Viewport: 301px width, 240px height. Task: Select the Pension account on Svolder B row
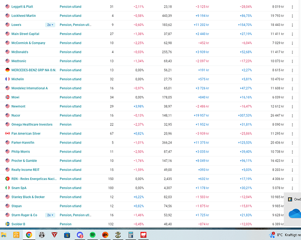tap(65, 224)
